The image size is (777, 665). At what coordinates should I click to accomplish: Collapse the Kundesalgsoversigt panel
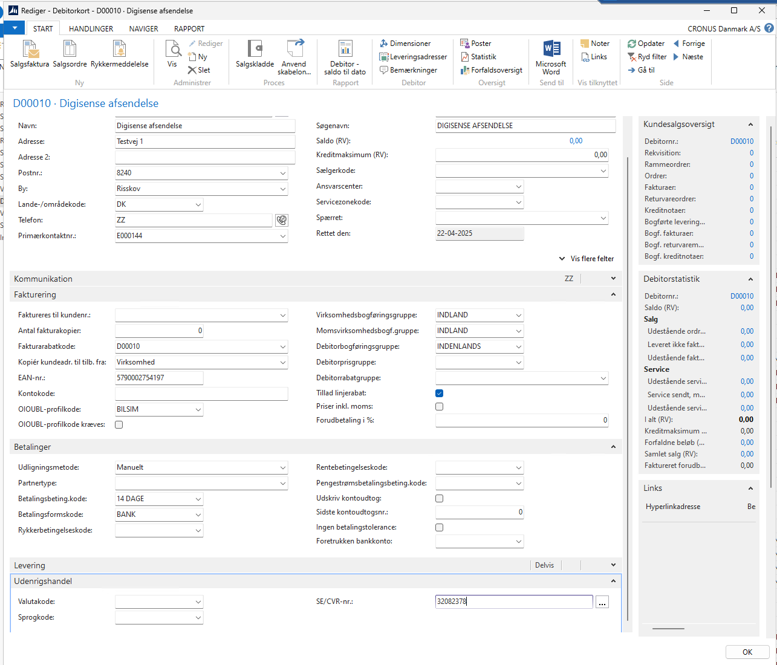pyautogui.click(x=750, y=125)
